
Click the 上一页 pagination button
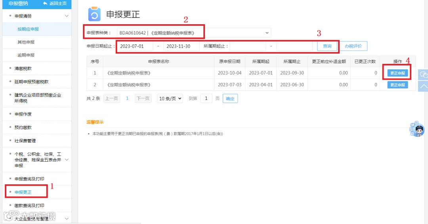(x=112, y=99)
